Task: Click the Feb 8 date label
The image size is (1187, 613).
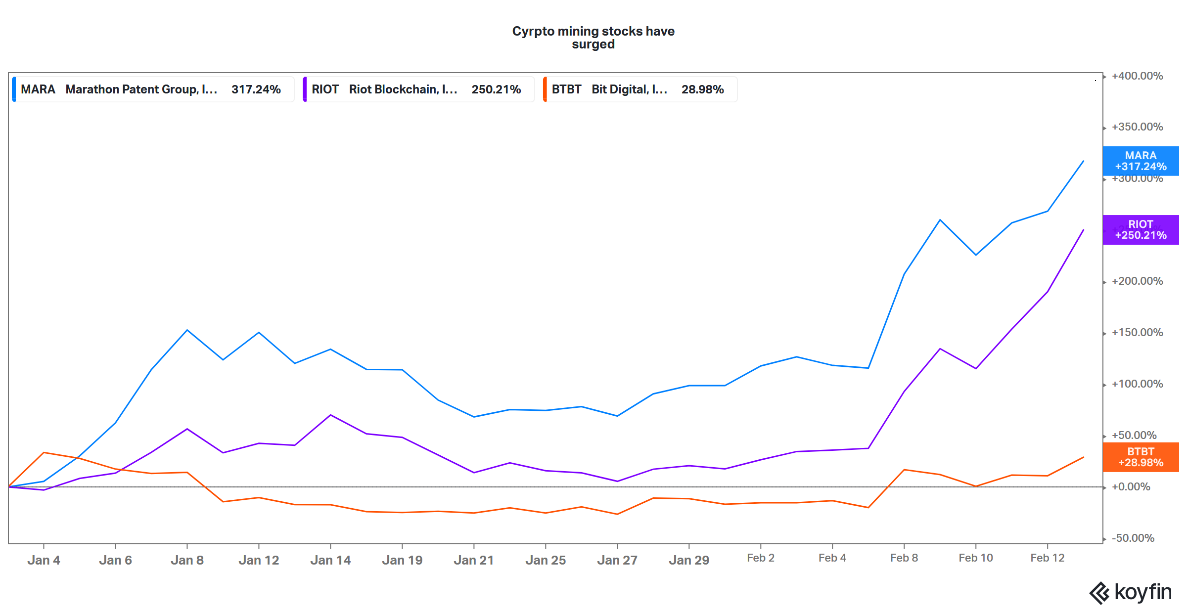Action: coord(904,558)
